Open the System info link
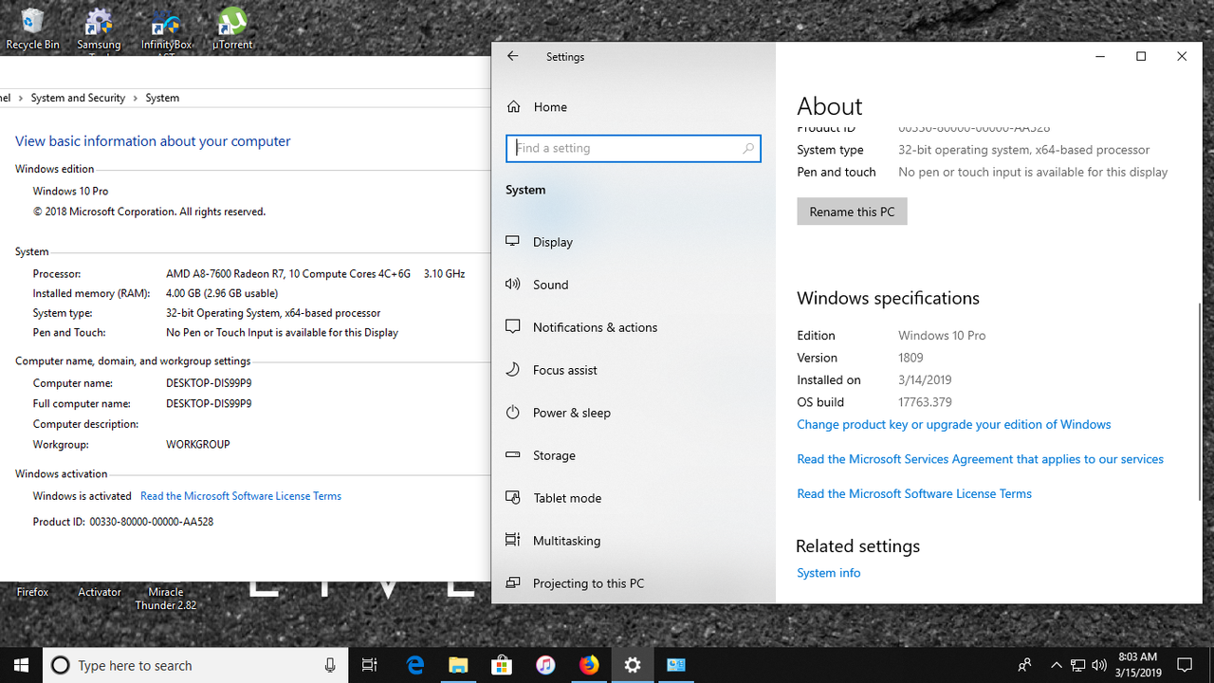1214x683 pixels. click(x=828, y=572)
